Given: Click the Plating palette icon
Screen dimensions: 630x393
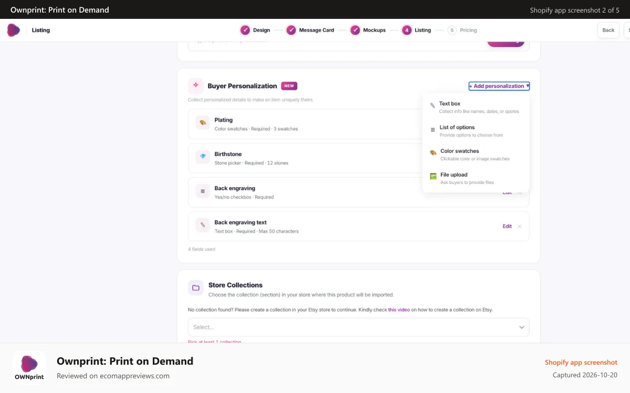Looking at the screenshot, I should (x=203, y=123).
